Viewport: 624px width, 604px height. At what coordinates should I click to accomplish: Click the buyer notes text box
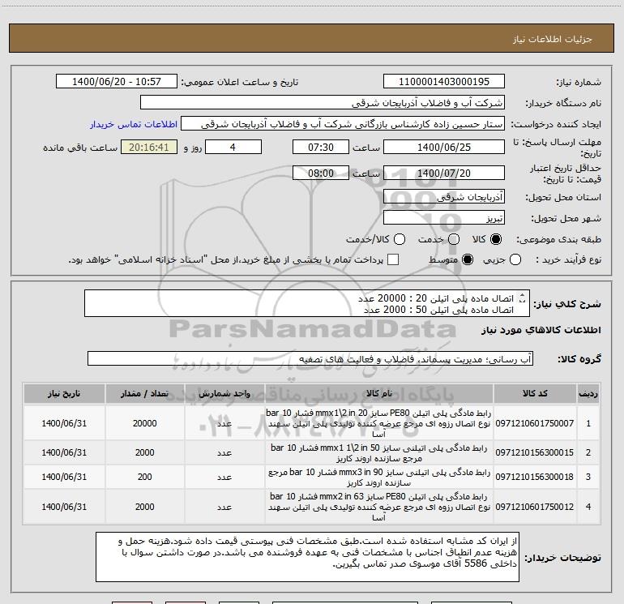308,557
